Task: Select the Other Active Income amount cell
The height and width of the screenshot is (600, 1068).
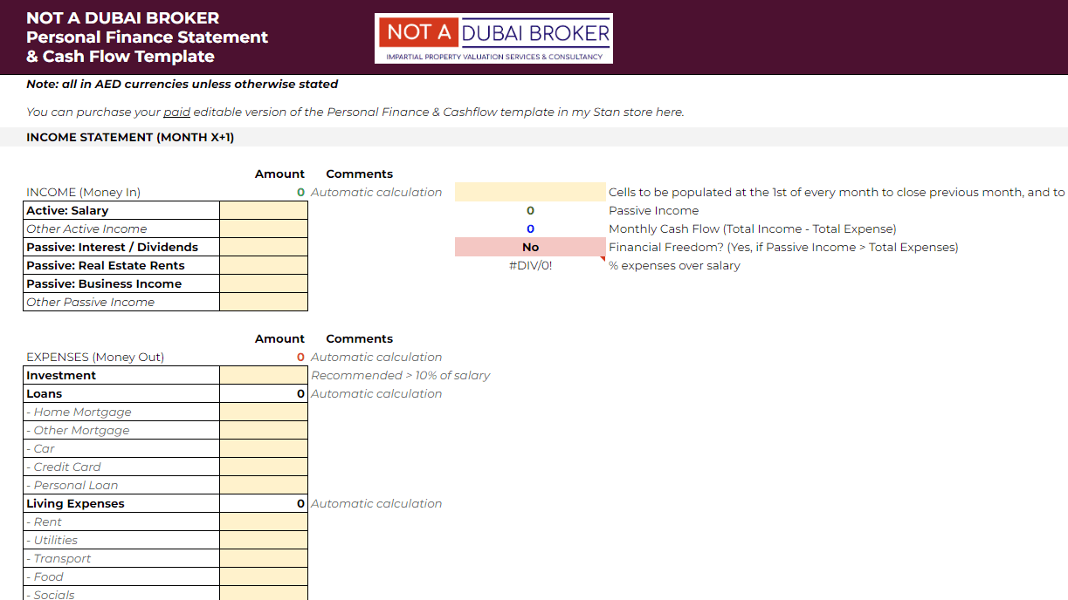Action: 264,228
